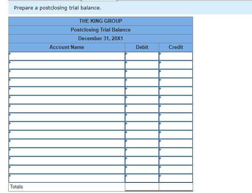Select the Credit field in the eleventh row
Viewport: 252px width, 193px height.
(x=176, y=143)
